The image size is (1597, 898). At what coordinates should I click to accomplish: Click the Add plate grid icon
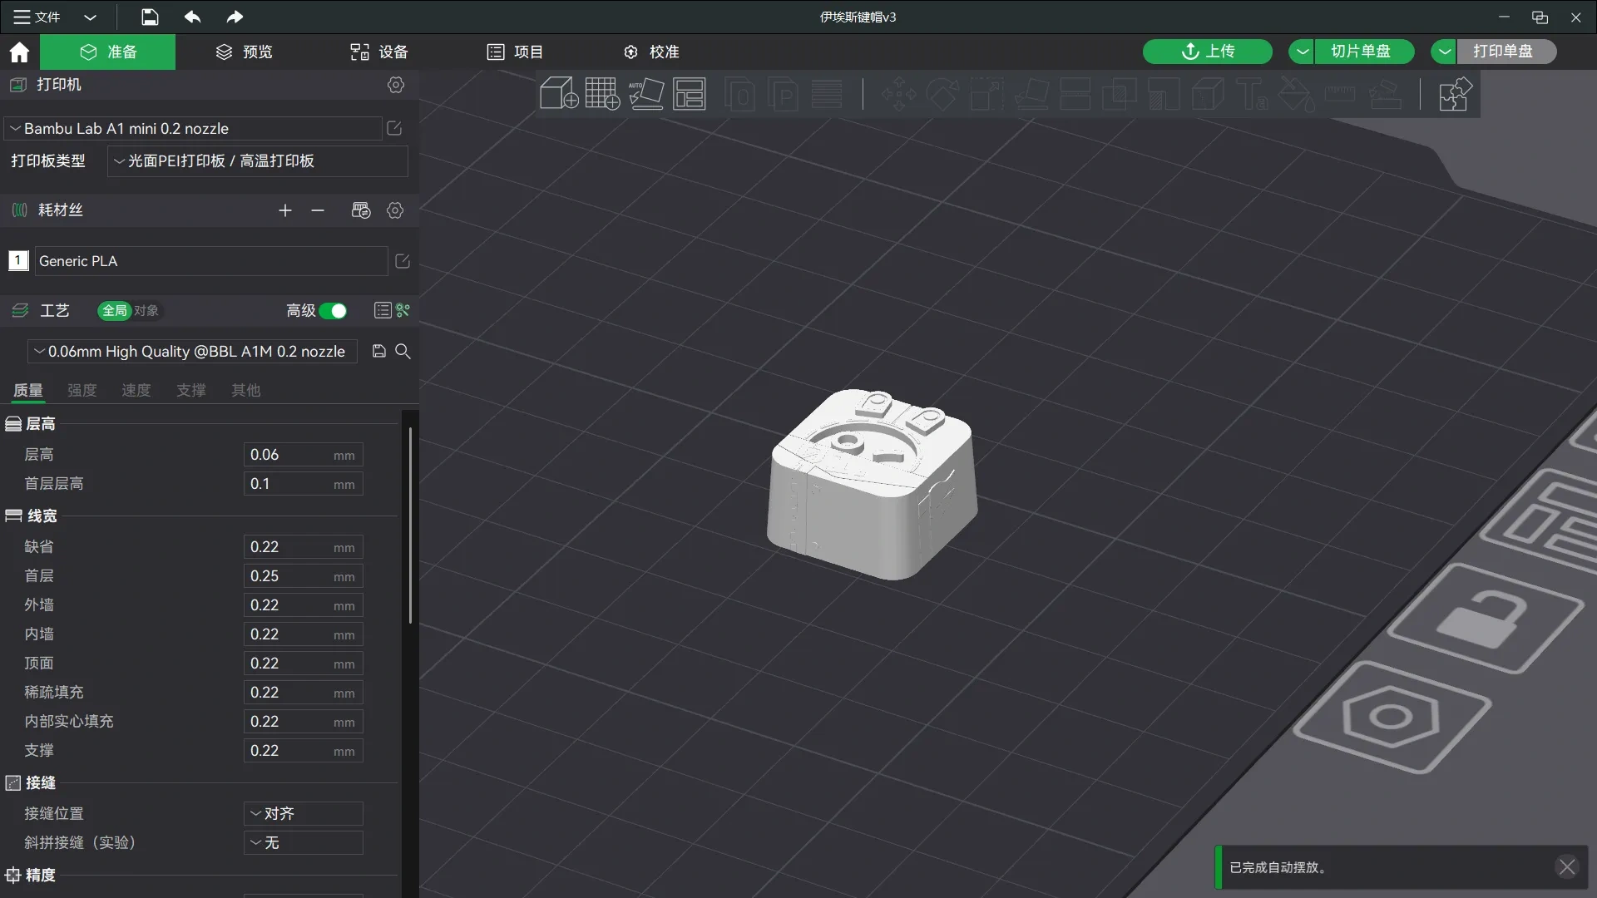(x=602, y=93)
